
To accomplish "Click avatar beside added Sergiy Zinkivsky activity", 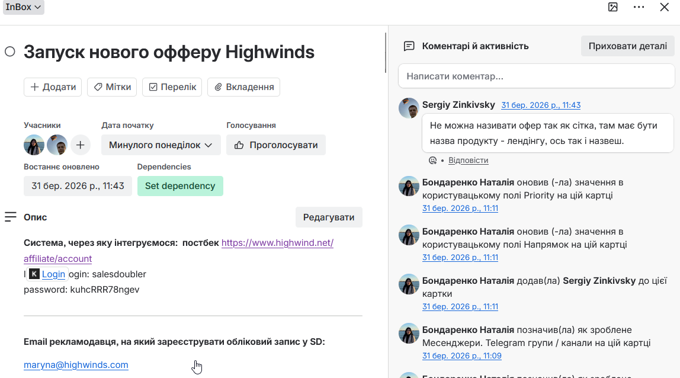I will pos(409,284).
